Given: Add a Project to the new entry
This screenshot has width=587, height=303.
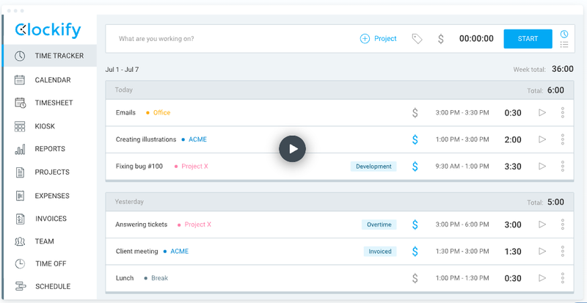Looking at the screenshot, I should [378, 39].
